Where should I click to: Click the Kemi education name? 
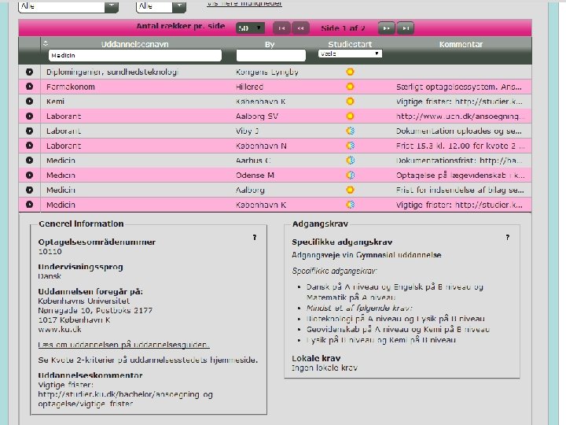coord(55,102)
